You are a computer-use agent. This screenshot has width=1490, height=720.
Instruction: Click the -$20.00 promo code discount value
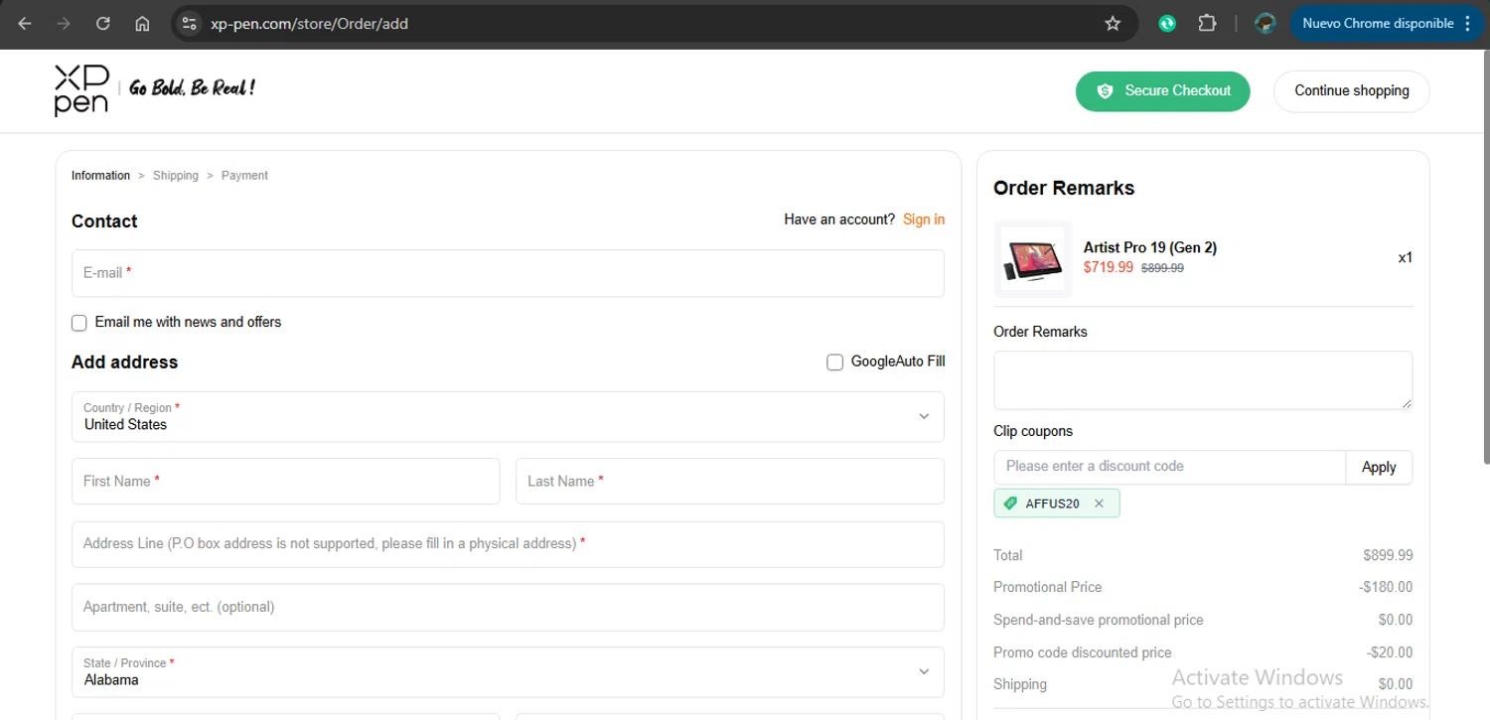click(x=1390, y=652)
